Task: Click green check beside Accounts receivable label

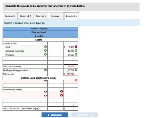Action: pos(45,50)
